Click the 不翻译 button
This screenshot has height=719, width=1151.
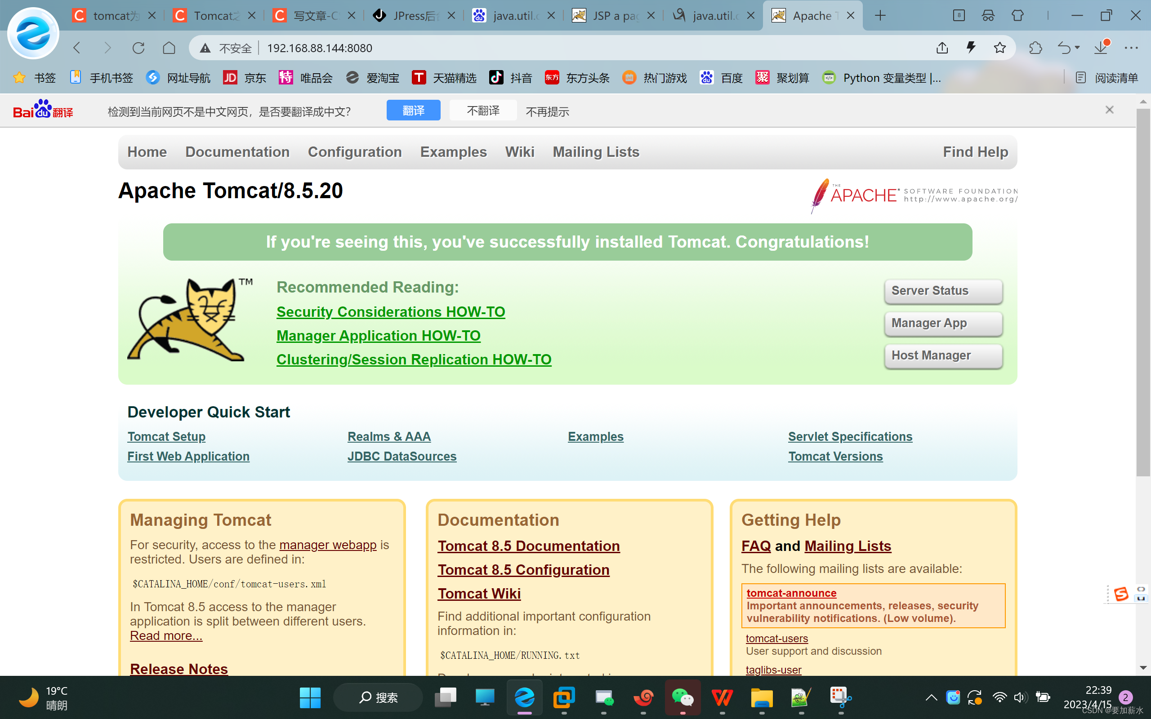coord(483,111)
